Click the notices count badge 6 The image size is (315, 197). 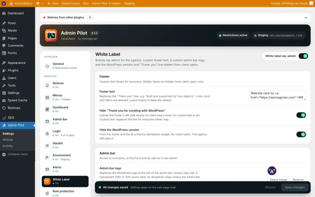coord(90,18)
